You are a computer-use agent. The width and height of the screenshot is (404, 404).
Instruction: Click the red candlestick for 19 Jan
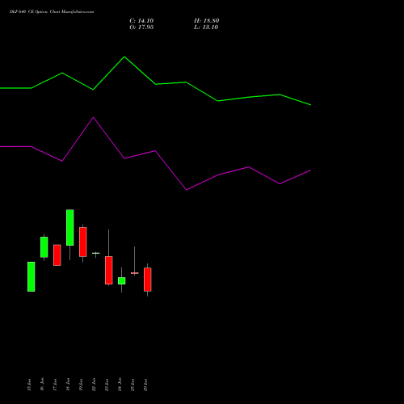83,242
